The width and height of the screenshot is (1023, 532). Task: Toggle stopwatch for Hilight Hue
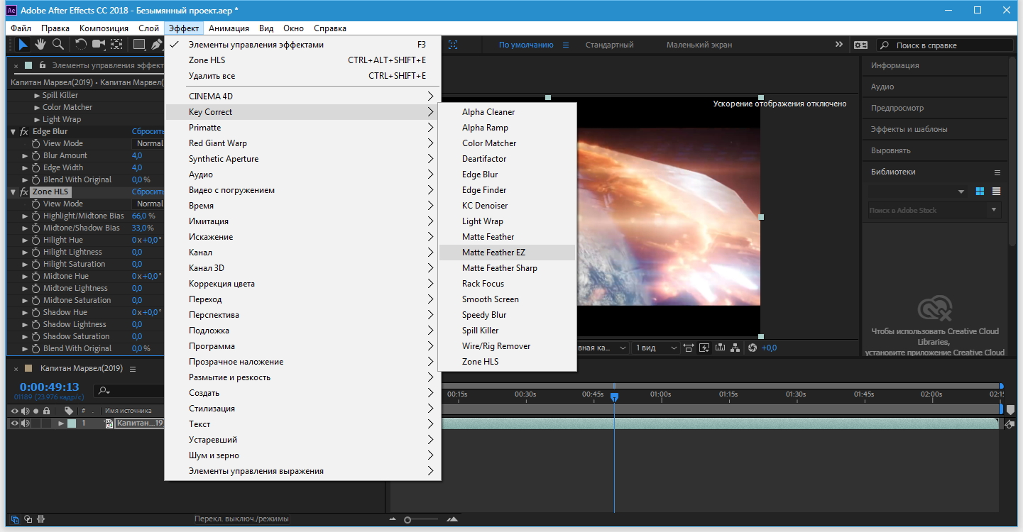pos(35,240)
